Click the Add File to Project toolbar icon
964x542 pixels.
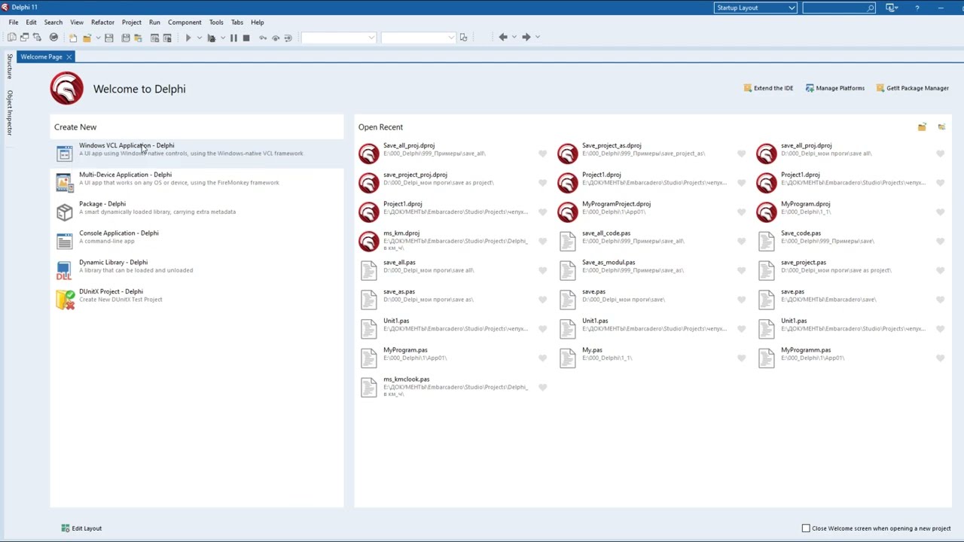click(x=154, y=37)
